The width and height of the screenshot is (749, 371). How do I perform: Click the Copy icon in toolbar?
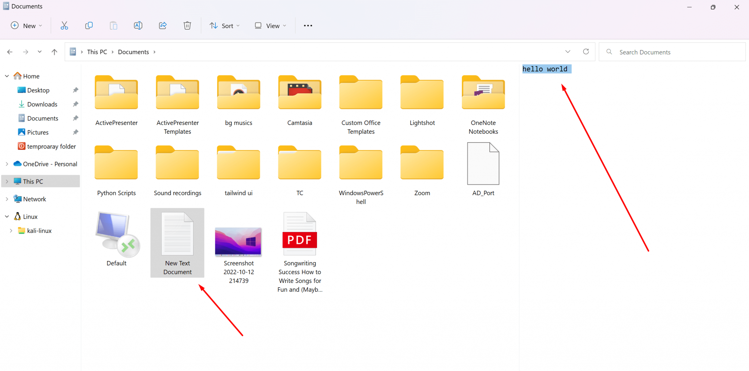click(x=89, y=26)
